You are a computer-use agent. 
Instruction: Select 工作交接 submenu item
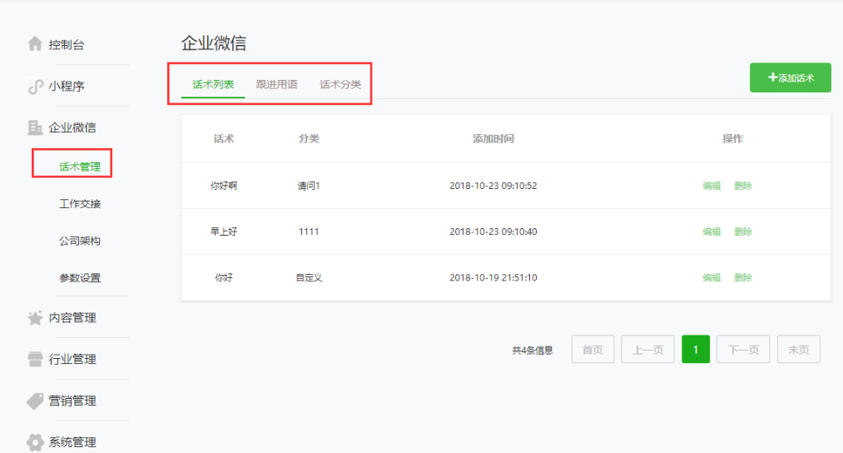coord(80,204)
